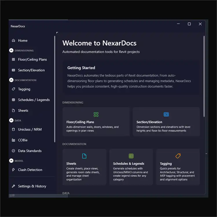Open Section/Elevation from the sidebar
Viewport: 217px width, 217px height.
pos(32,70)
